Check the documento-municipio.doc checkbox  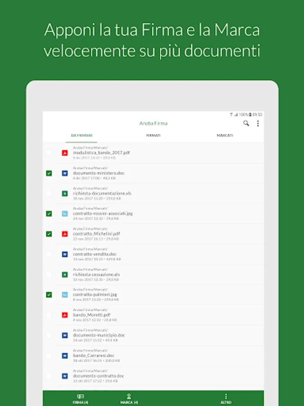(49, 335)
